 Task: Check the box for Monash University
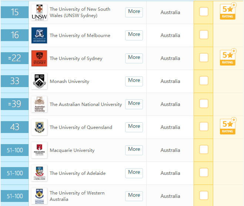[204, 81]
